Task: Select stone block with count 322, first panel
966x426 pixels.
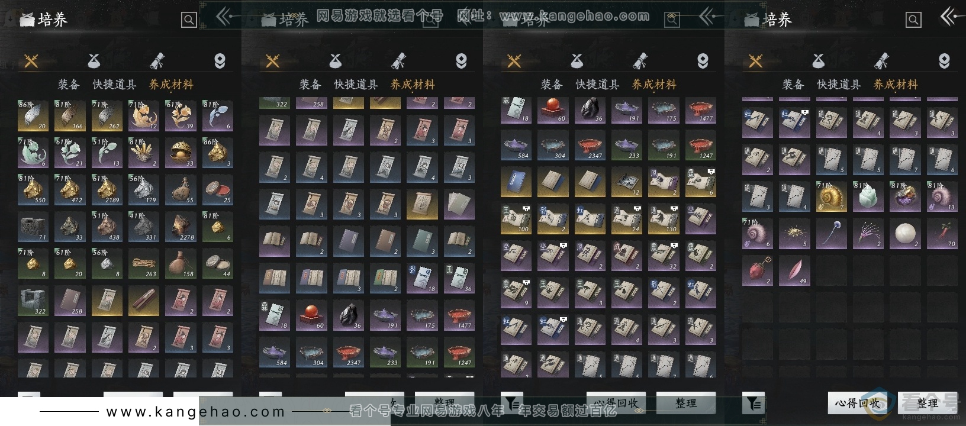Action: point(33,301)
